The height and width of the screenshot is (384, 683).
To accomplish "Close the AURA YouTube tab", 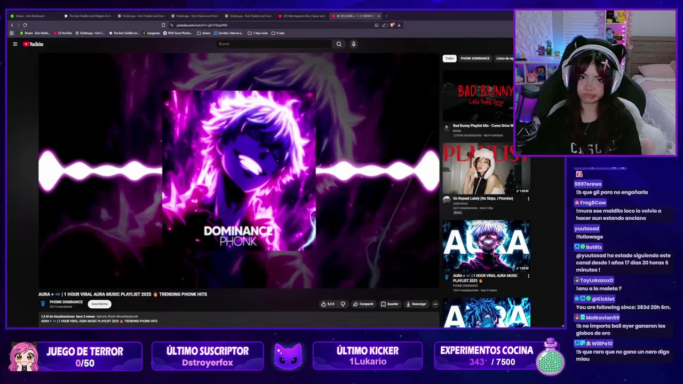I will tap(378, 16).
